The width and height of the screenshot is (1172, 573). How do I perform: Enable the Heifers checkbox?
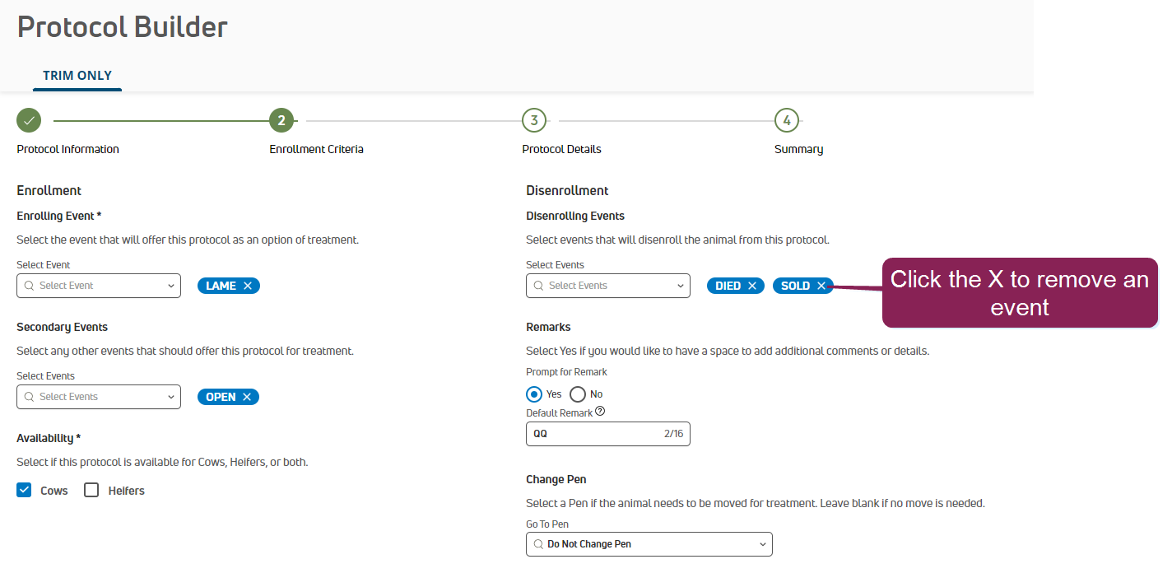[x=91, y=490]
